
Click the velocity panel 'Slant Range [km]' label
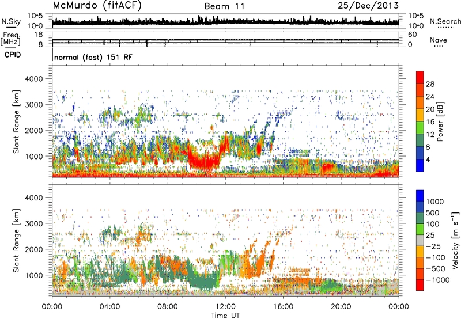coord(16,241)
